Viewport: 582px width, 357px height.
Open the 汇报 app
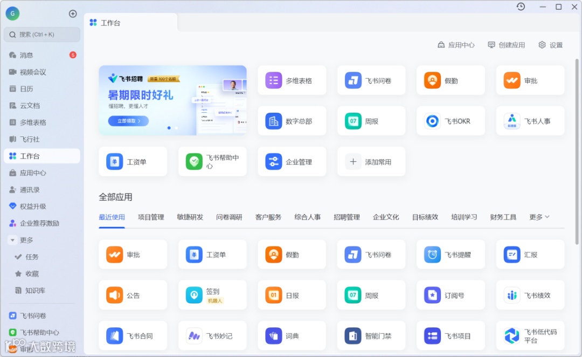pyautogui.click(x=530, y=255)
